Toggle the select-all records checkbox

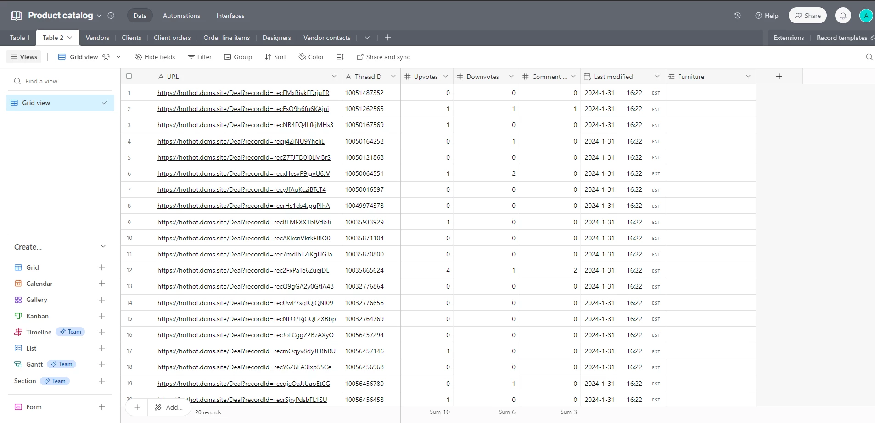pyautogui.click(x=129, y=77)
